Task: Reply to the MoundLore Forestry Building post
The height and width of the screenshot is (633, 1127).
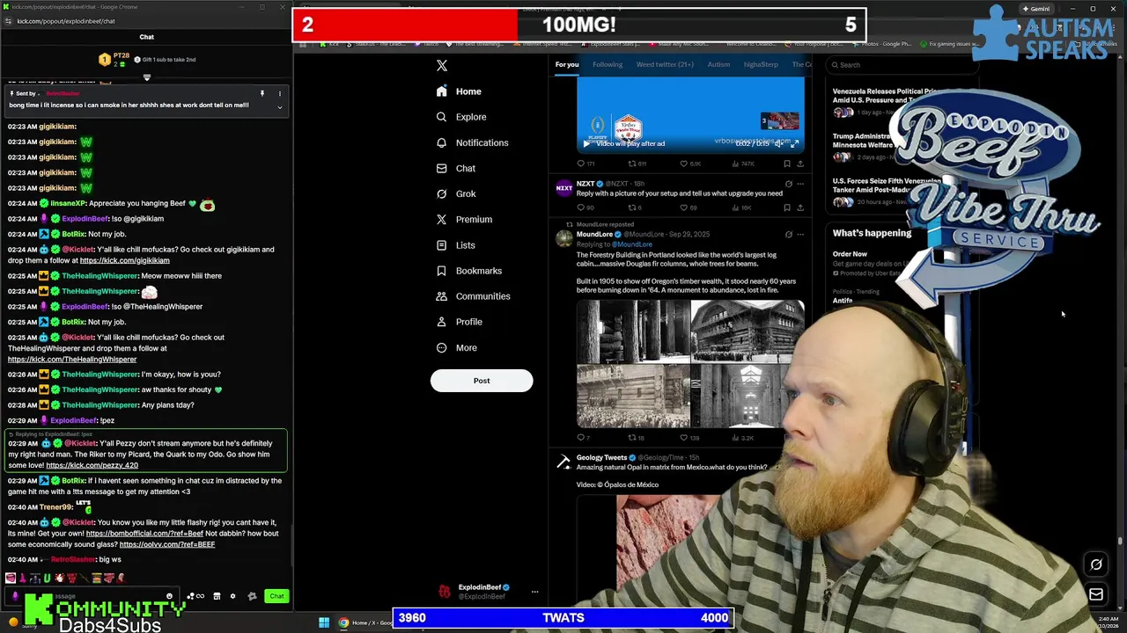Action: point(580,437)
